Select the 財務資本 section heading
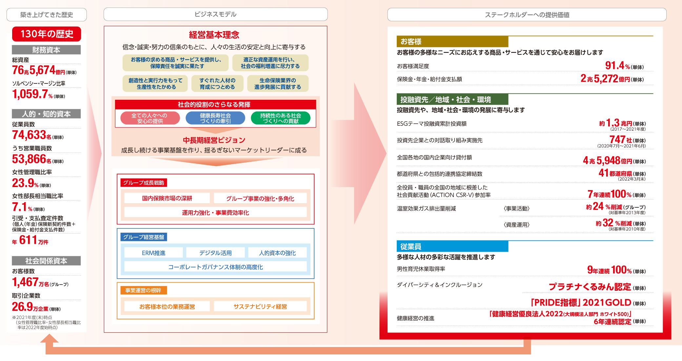Image resolution: width=682 pixels, height=361 pixels. [x=46, y=50]
